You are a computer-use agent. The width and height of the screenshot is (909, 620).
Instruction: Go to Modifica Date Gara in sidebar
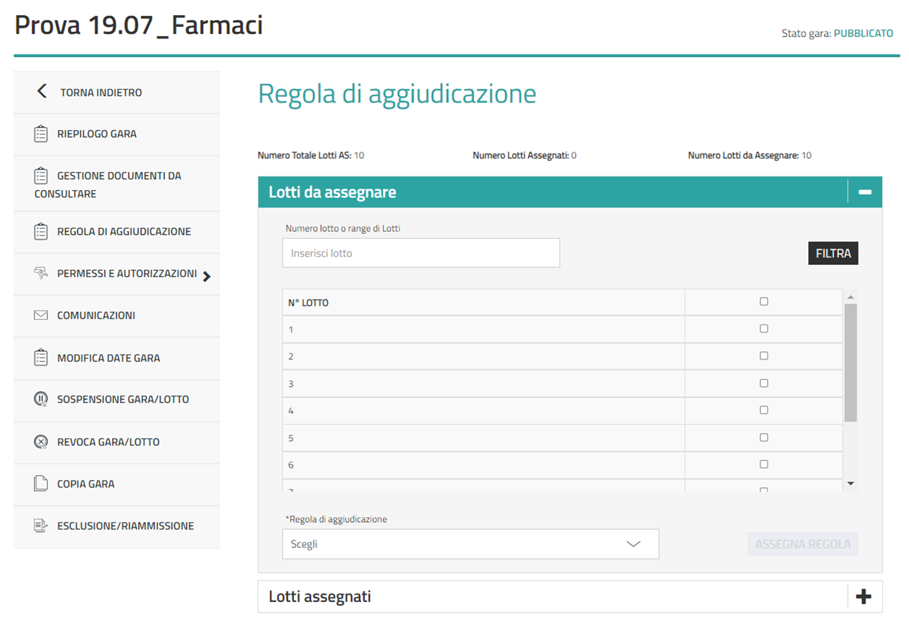click(x=108, y=358)
